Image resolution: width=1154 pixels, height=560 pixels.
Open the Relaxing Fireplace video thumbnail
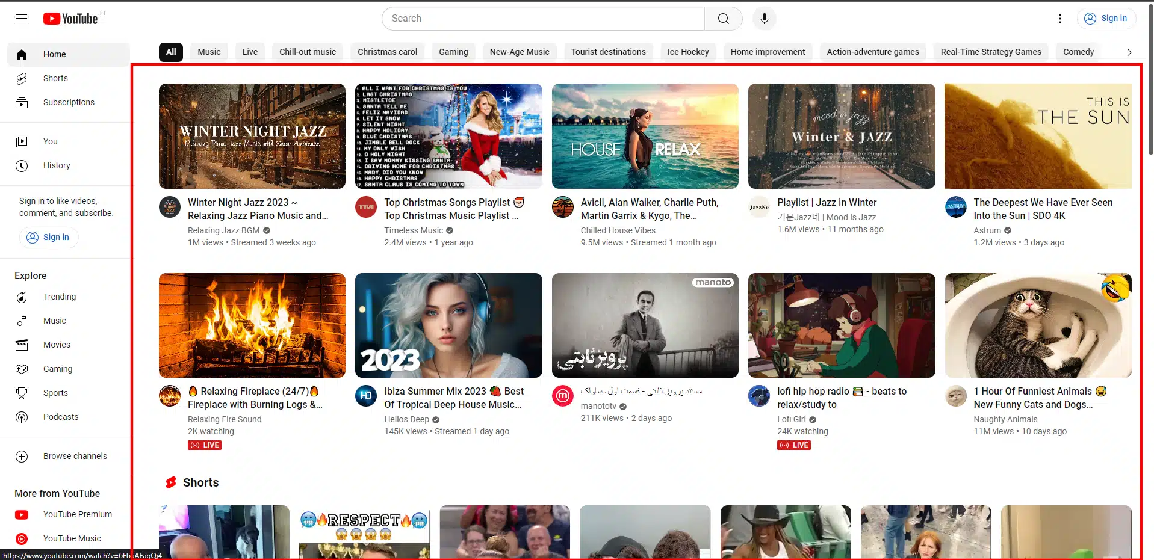(x=252, y=325)
